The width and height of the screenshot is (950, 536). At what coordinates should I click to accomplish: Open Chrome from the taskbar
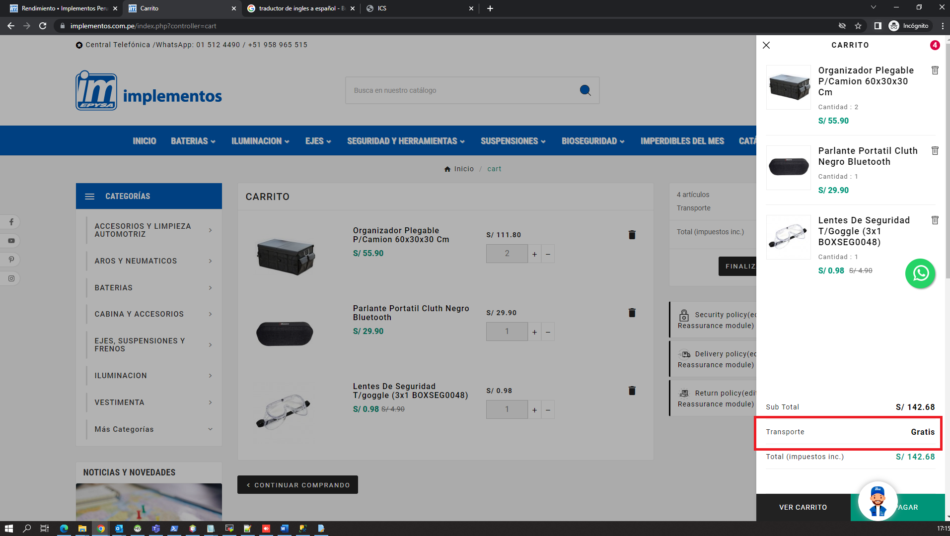click(x=101, y=529)
